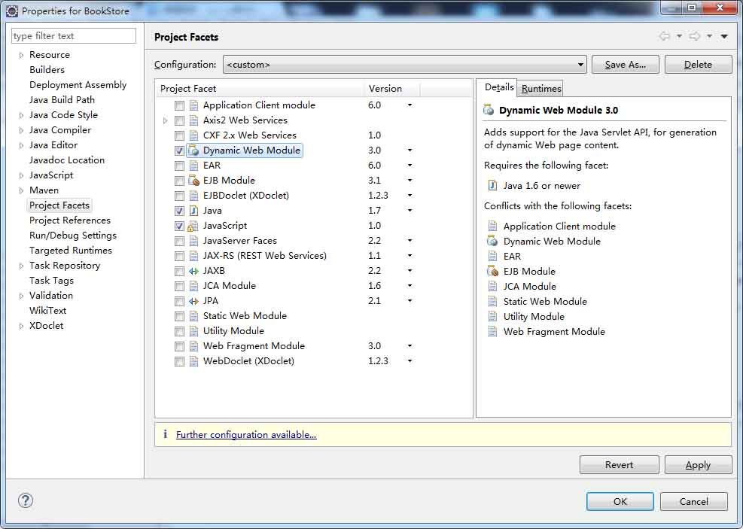
Task: Click the JAXB facet icon
Action: point(193,271)
